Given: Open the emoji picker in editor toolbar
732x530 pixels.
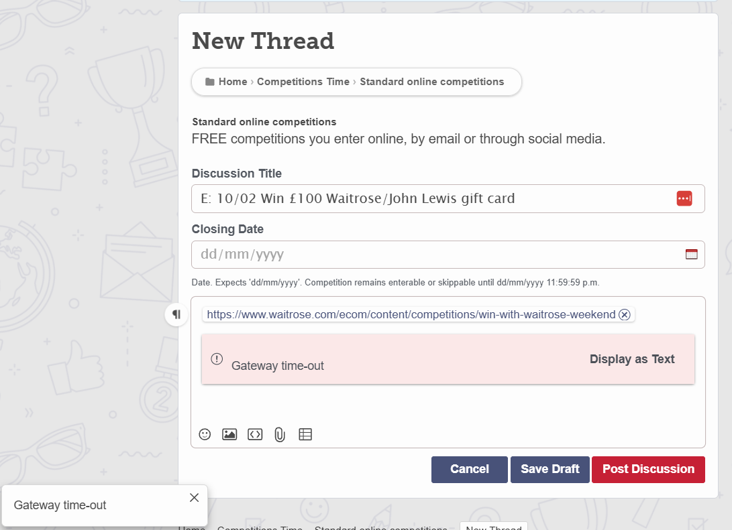Looking at the screenshot, I should pos(205,434).
